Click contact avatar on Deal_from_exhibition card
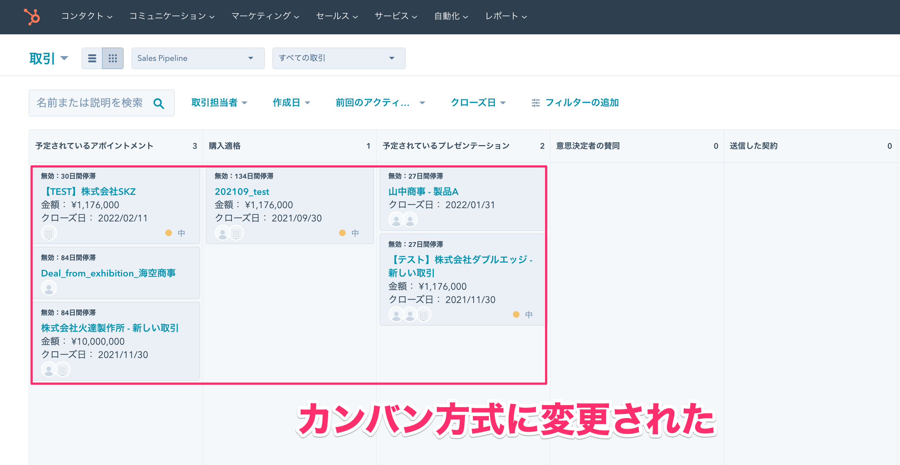The width and height of the screenshot is (900, 465). (x=49, y=288)
